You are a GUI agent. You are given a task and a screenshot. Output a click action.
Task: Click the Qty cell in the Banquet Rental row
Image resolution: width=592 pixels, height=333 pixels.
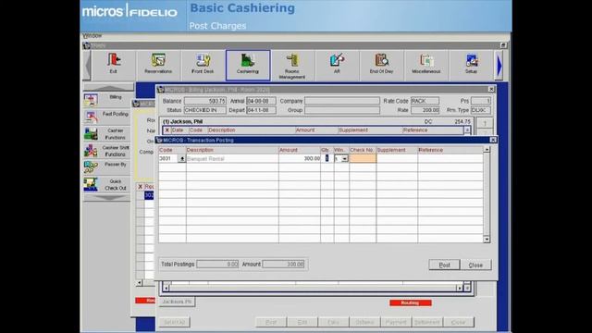[327, 158]
